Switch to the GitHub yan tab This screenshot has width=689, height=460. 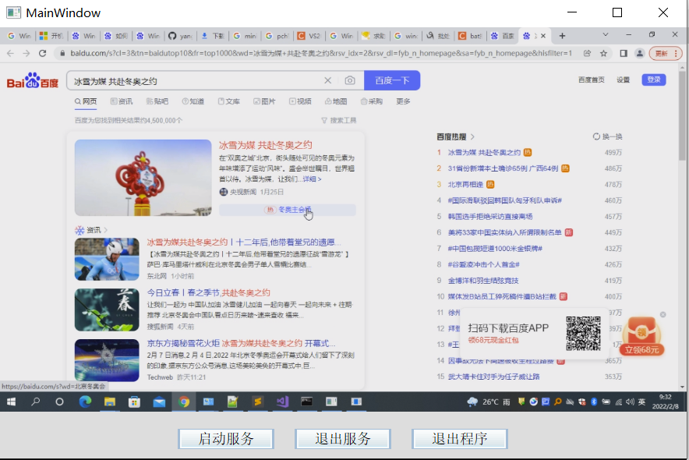[180, 36]
